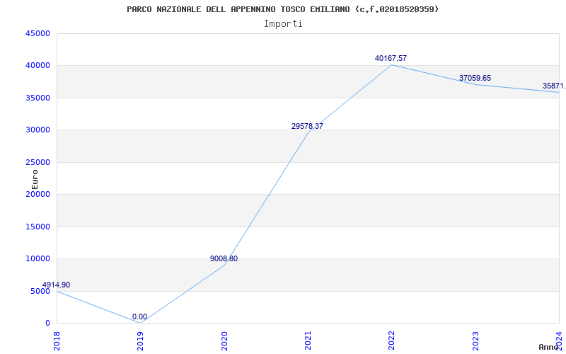Click the Euro axis title
The height and width of the screenshot is (354, 566).
pyautogui.click(x=35, y=179)
